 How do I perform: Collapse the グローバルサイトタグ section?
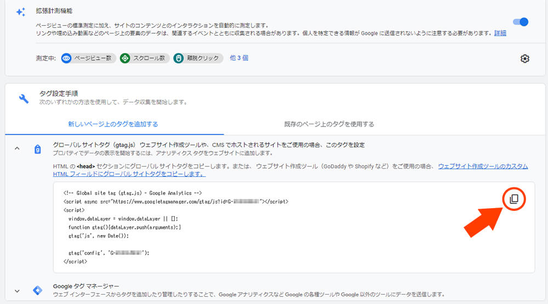17,148
